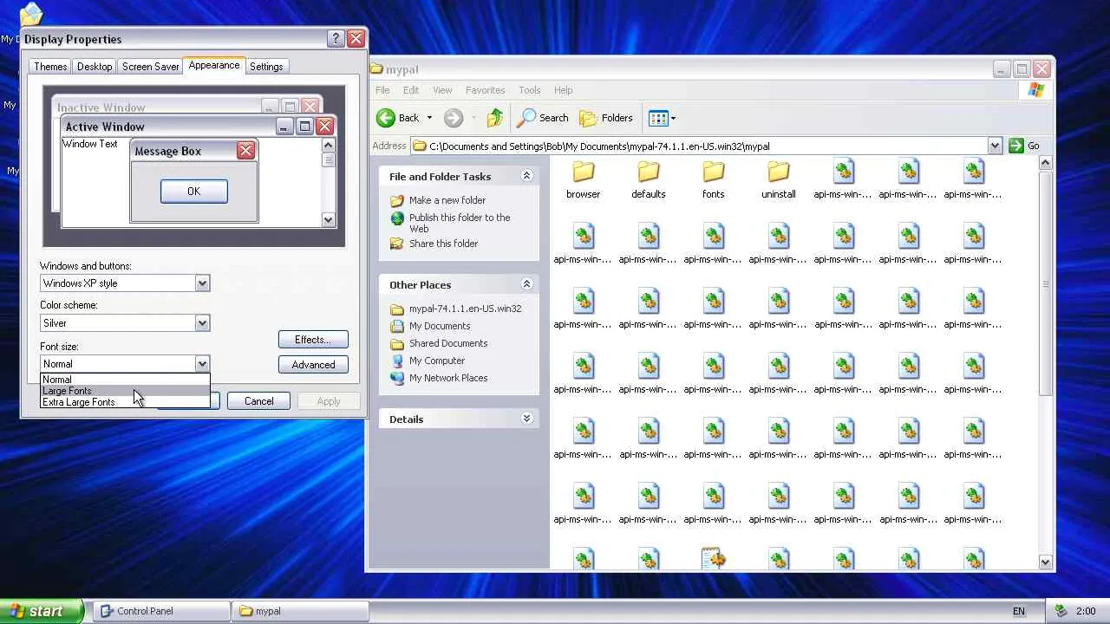Cancel the Display Properties dialog
The width and height of the screenshot is (1110, 624).
[x=258, y=401]
